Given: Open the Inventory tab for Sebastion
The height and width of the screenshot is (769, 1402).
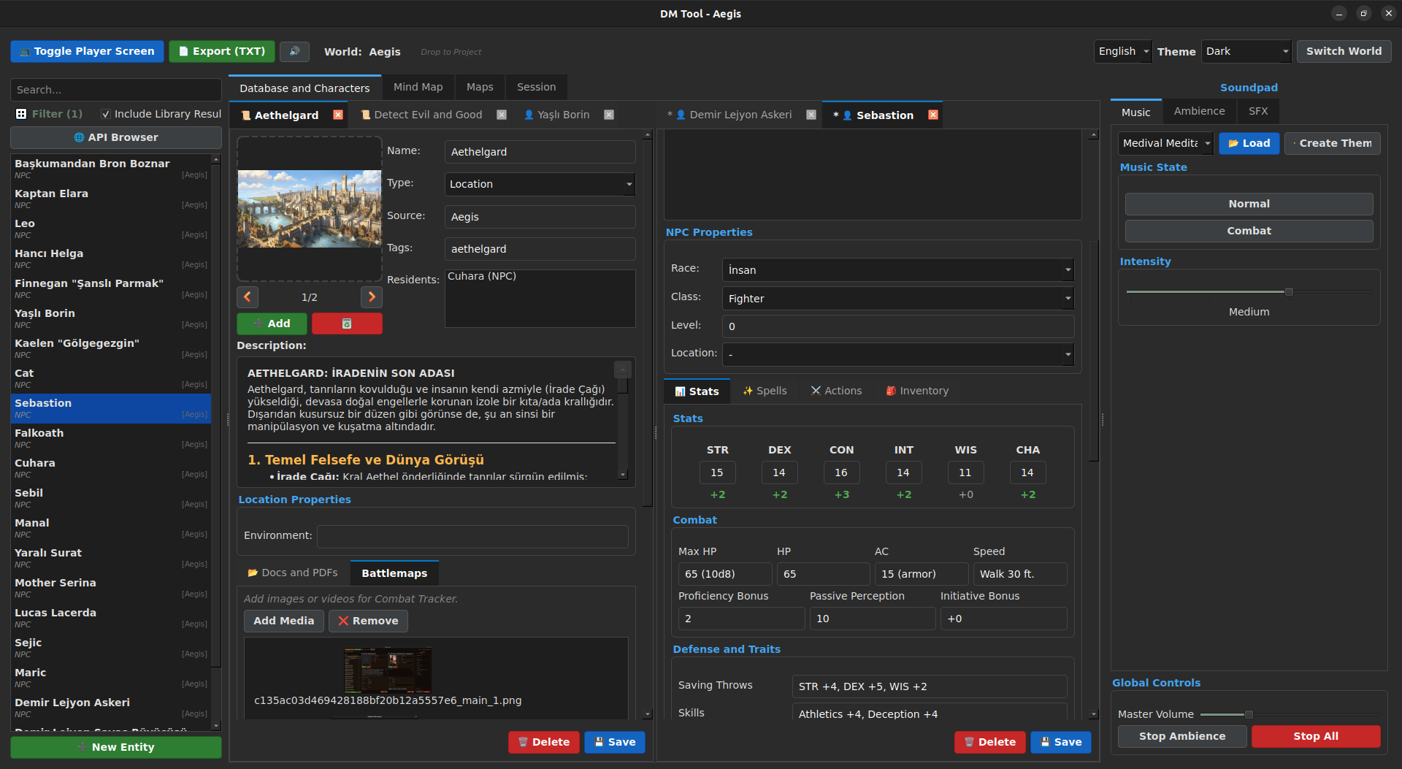Looking at the screenshot, I should (x=916, y=391).
